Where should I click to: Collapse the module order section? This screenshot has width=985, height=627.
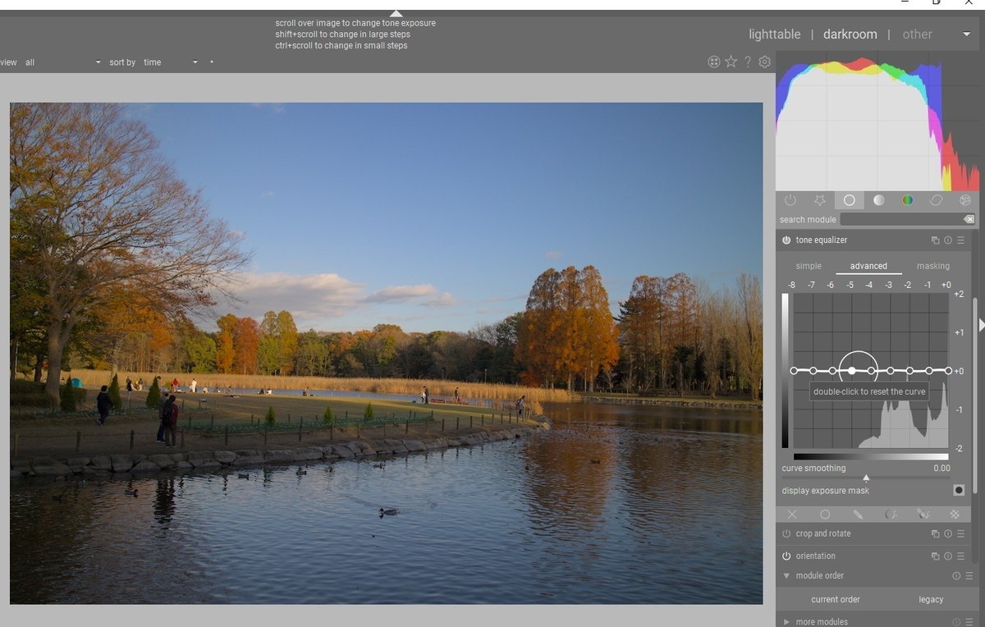[786, 576]
